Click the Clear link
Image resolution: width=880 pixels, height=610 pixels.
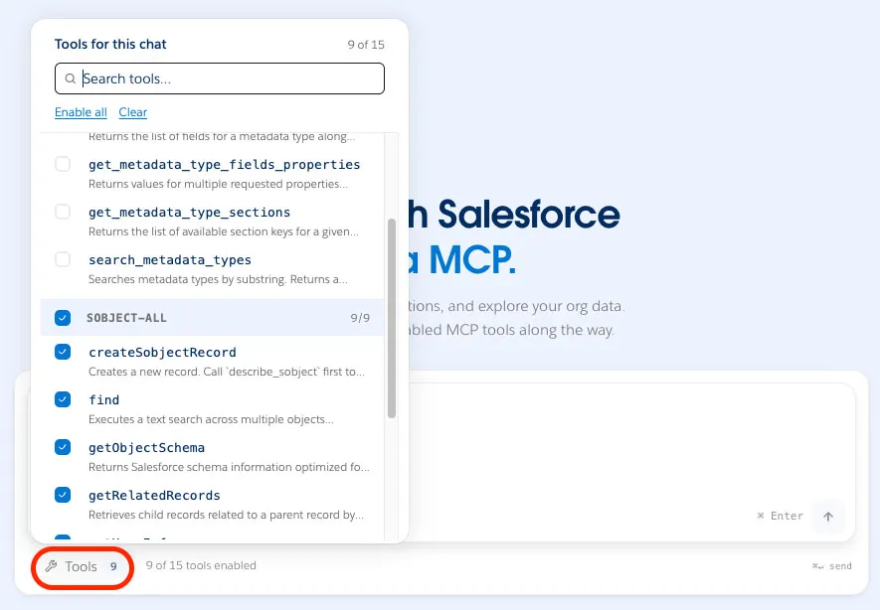click(x=133, y=112)
